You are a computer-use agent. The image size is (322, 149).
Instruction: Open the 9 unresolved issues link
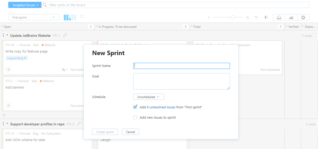[161, 107]
